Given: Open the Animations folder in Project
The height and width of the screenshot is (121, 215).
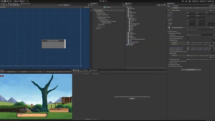Looking at the screenshot, I should [132, 8].
